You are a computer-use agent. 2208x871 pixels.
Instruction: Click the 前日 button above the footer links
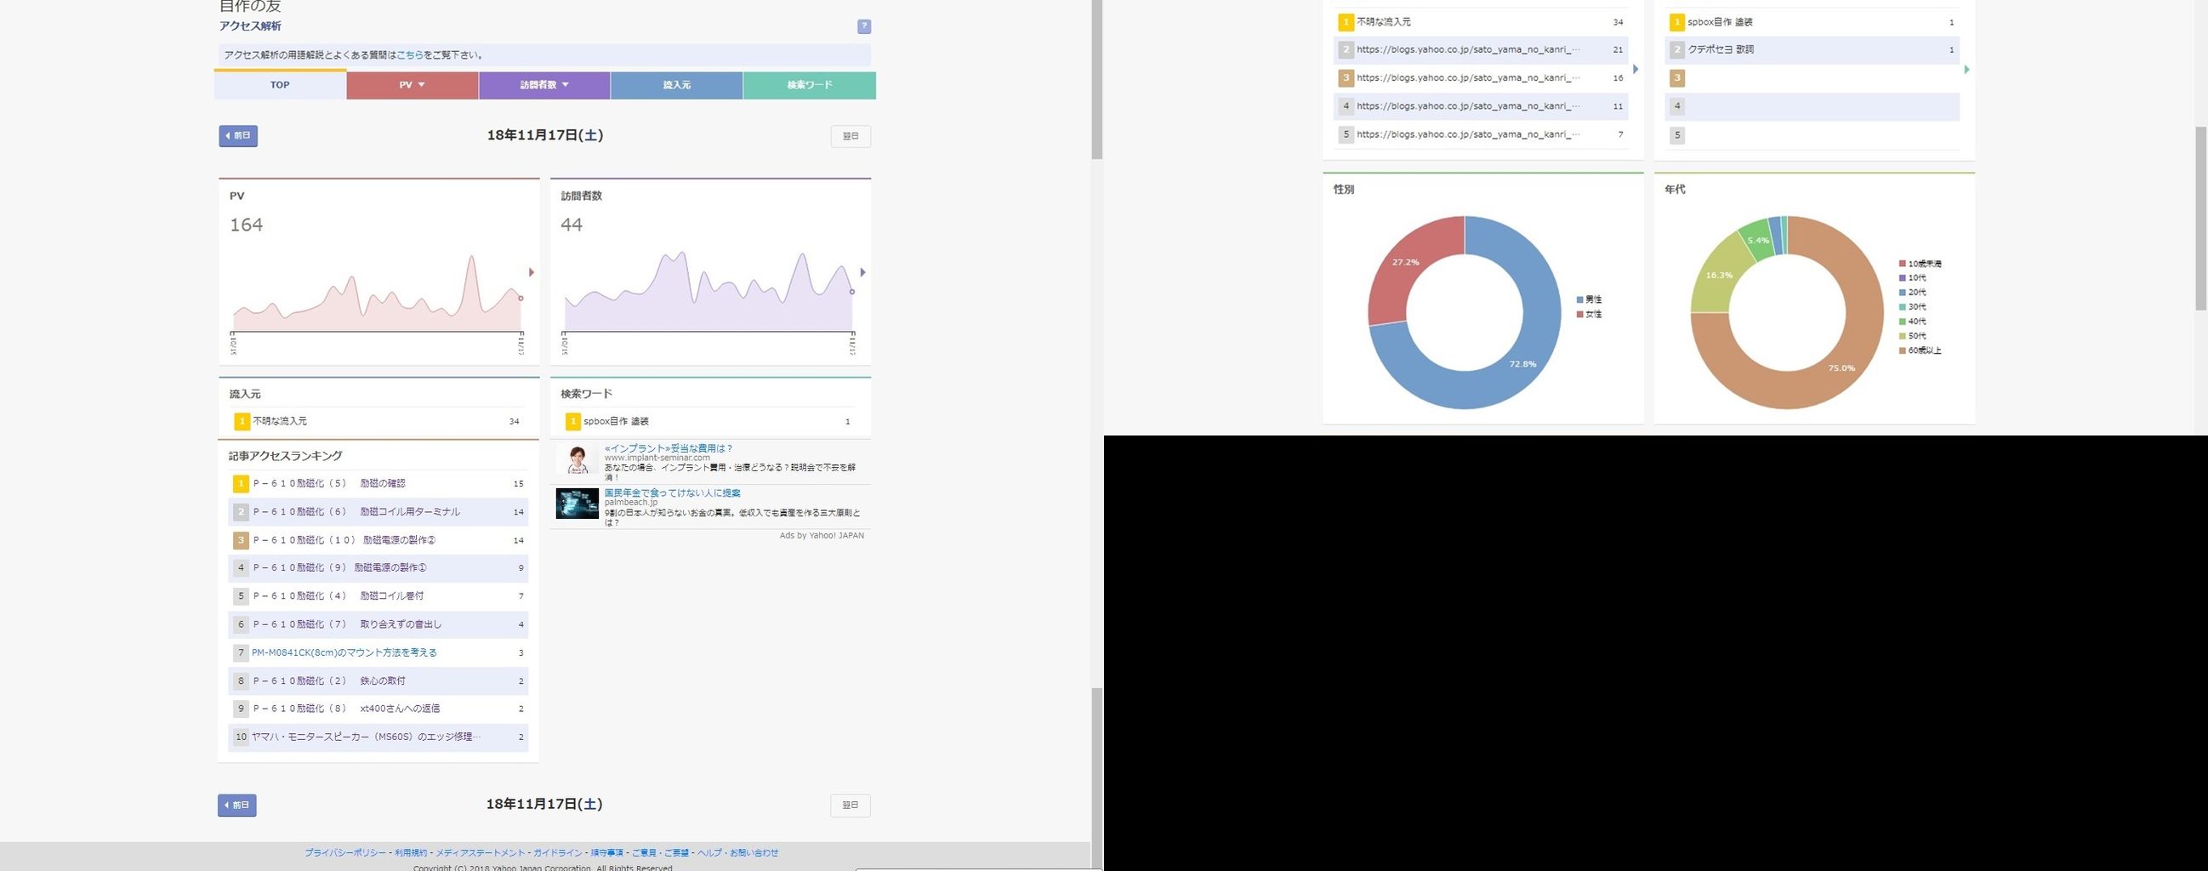tap(237, 806)
